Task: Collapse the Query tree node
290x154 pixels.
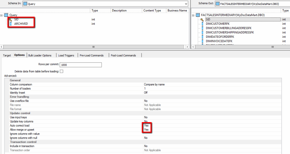Action: coord(2,15)
